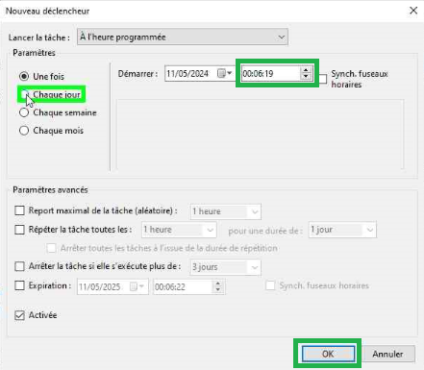Viewport: 424px width, 370px height.
Task: Choose the Chaque mois radio button
Action: coord(24,131)
